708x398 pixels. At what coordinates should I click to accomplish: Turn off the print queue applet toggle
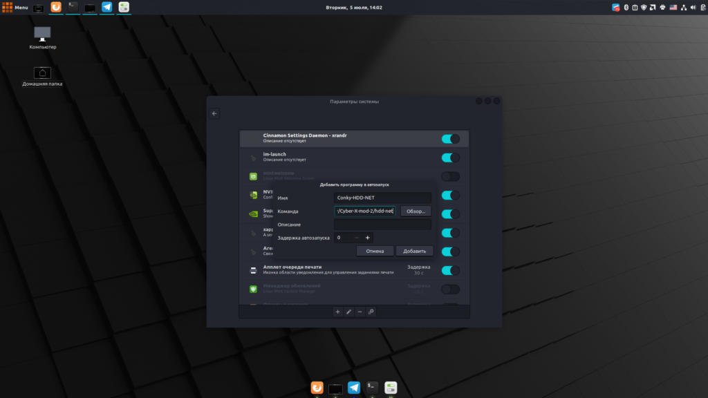pos(450,270)
